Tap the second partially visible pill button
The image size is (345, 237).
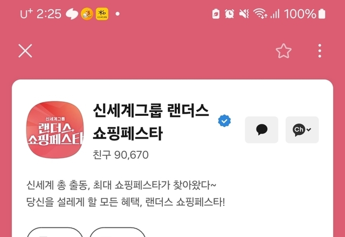(118, 232)
